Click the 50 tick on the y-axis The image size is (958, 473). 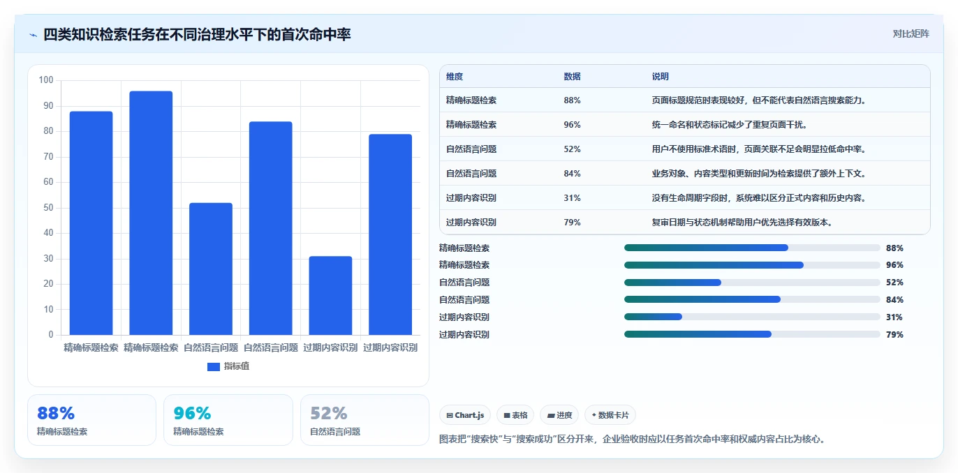48,208
